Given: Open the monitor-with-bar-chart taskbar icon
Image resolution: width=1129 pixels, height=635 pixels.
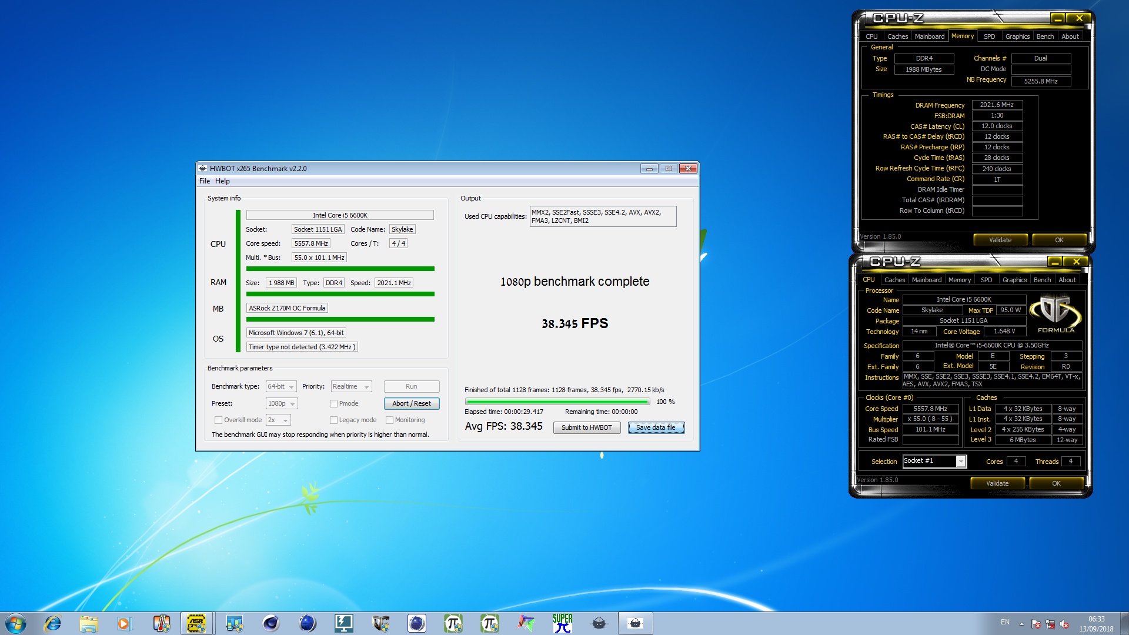Looking at the screenshot, I should [234, 623].
